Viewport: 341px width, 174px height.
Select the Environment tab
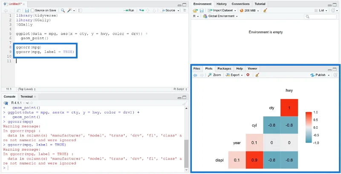click(x=202, y=4)
